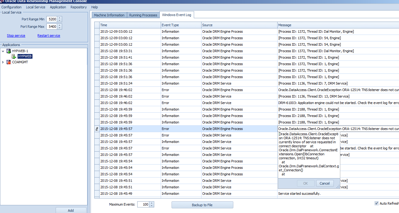
Task: Collapse the HYPWEB-1 tree node
Action: tap(3, 51)
